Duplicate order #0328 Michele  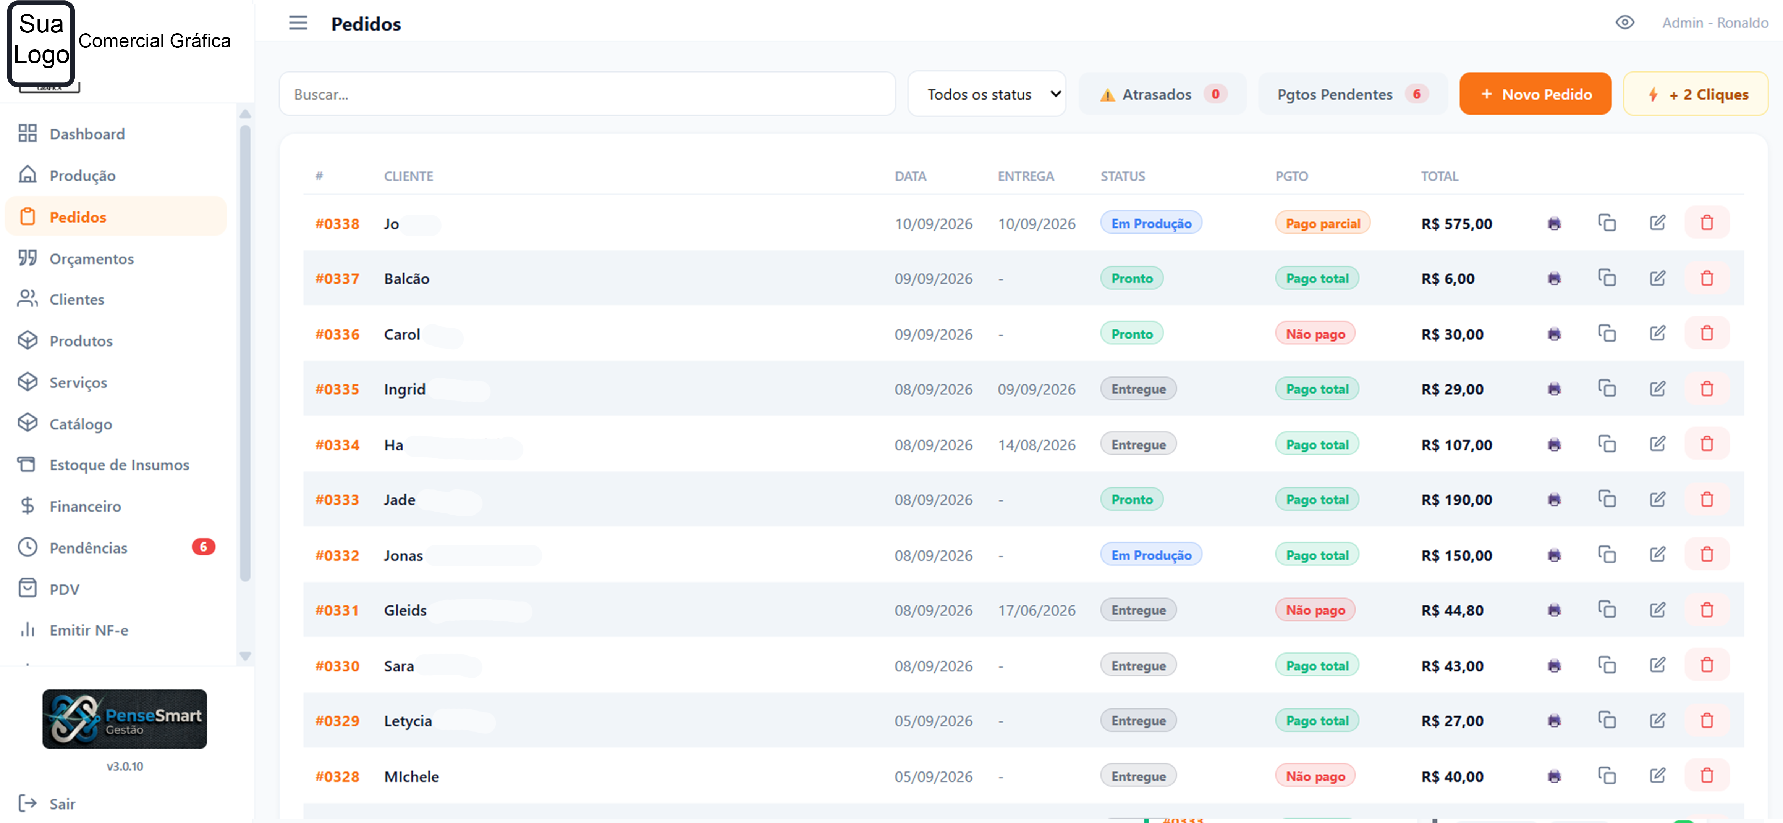(x=1607, y=776)
